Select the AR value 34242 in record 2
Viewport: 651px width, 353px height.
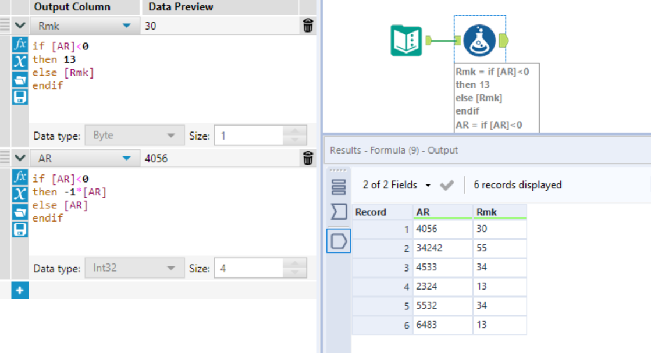pos(429,248)
